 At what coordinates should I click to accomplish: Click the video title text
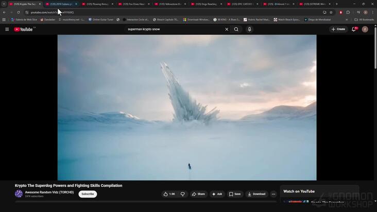point(68,186)
